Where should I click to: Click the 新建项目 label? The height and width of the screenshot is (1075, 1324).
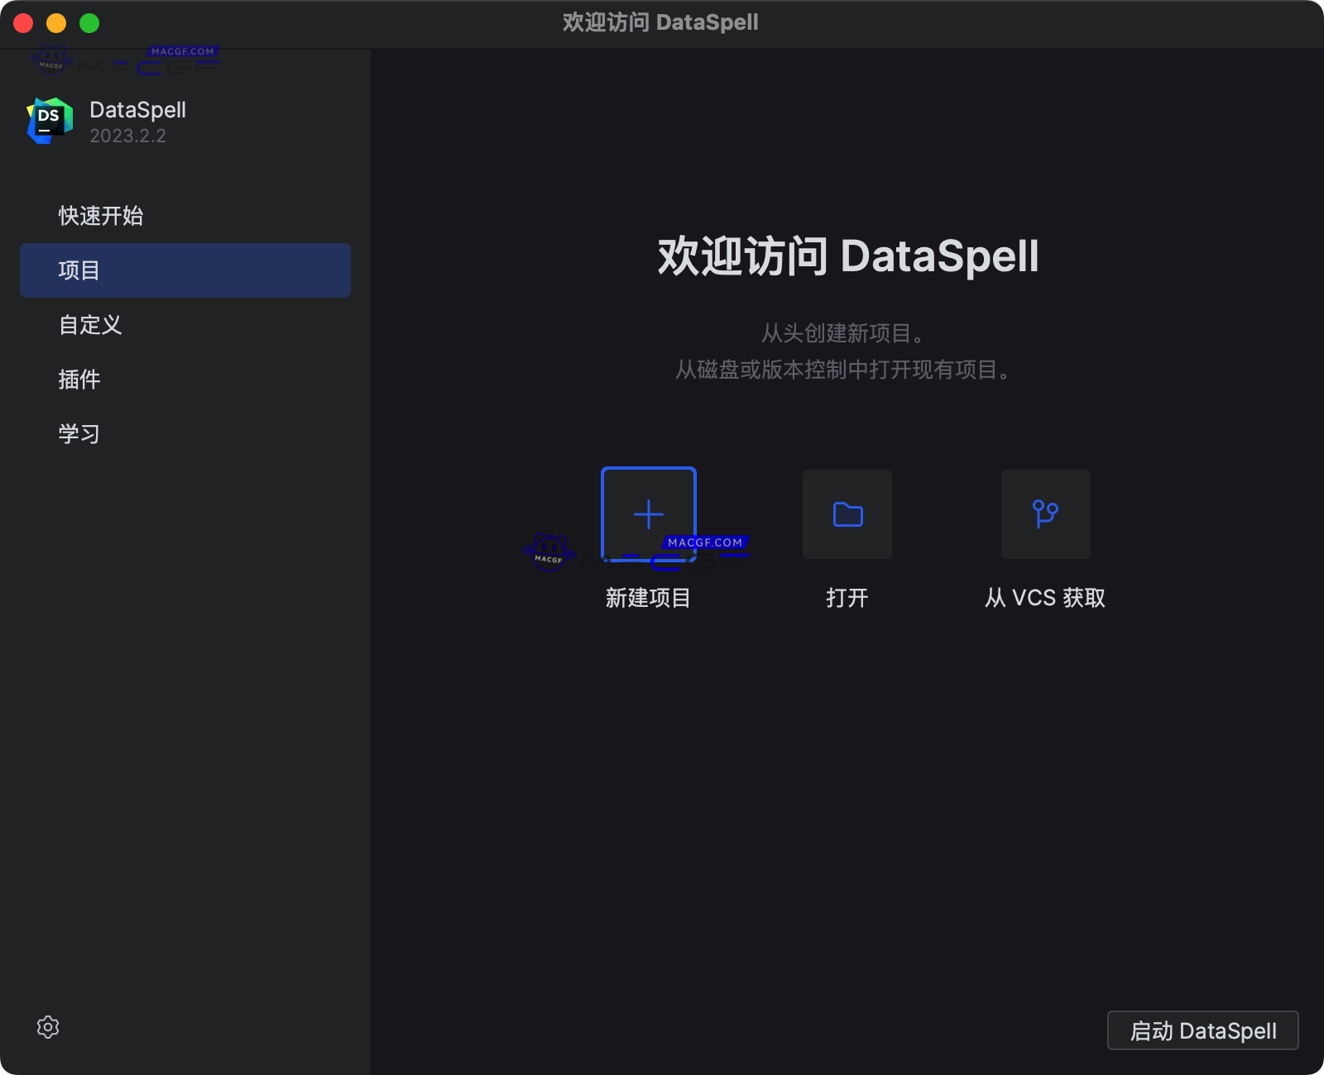tap(648, 598)
